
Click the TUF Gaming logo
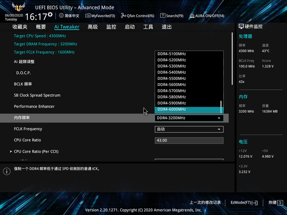click(x=18, y=7)
